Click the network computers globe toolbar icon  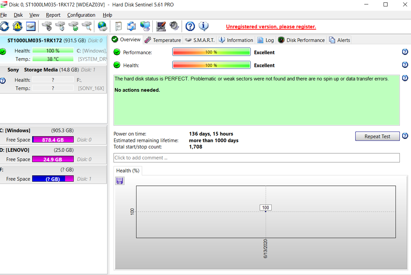tap(145, 26)
